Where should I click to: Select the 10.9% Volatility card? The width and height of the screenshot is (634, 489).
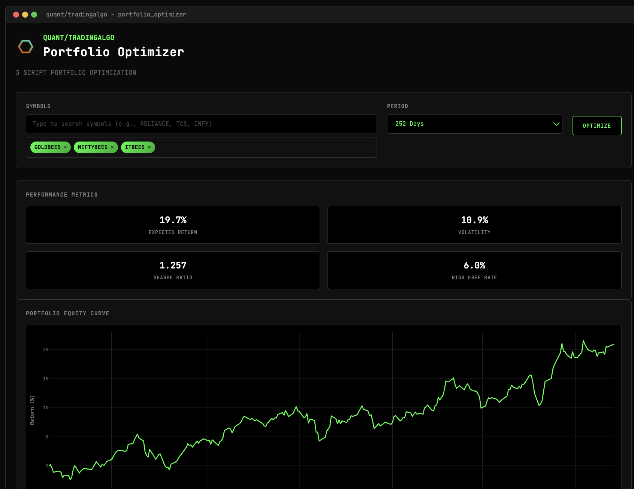tap(474, 225)
